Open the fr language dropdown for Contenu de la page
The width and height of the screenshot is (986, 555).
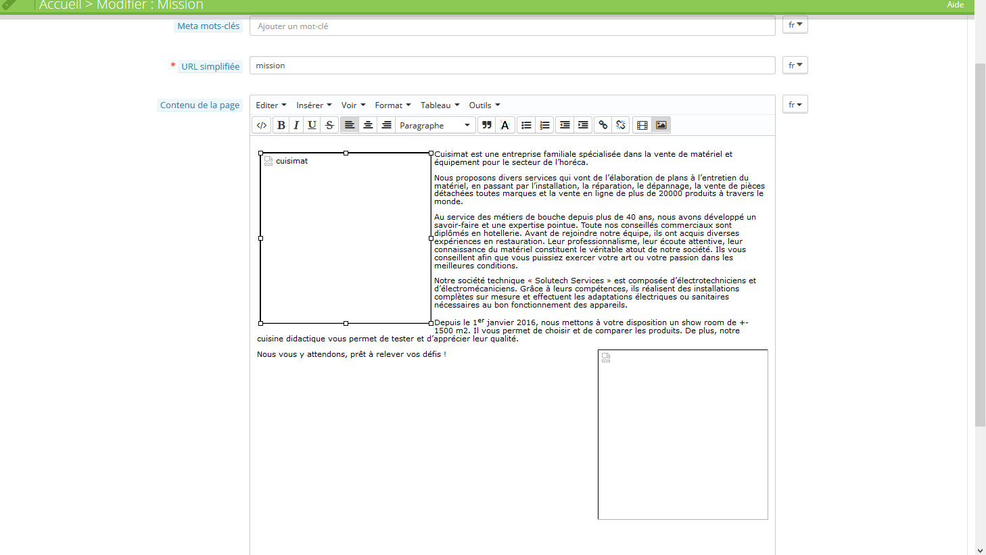point(795,104)
